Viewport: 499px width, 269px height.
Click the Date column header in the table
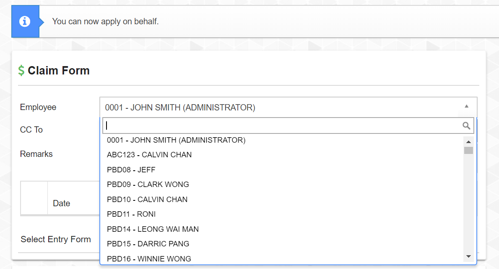tap(61, 203)
